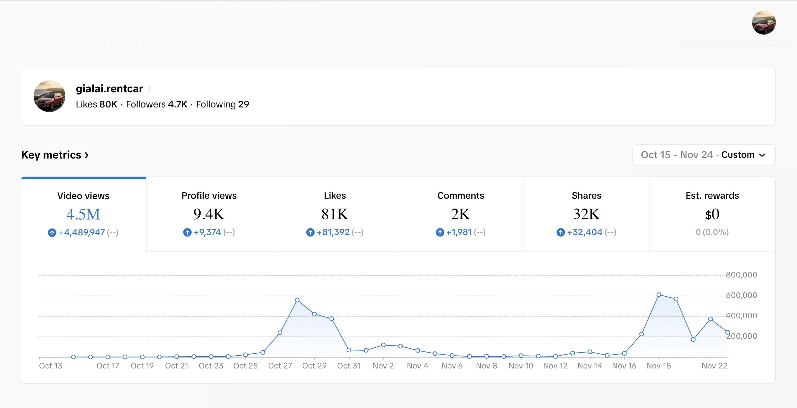Open the Shares metric tab
797x408 pixels.
(x=587, y=214)
